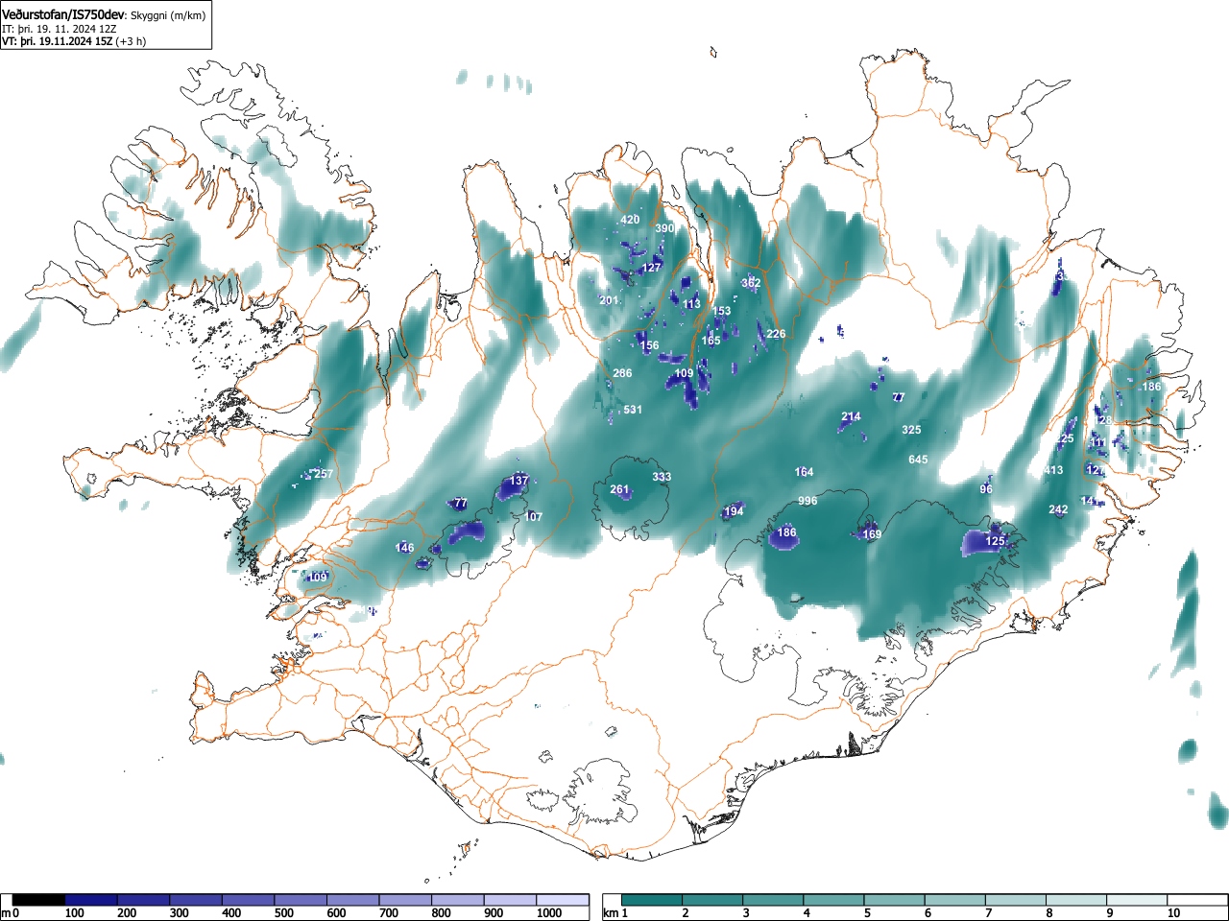Click the map value 286

(x=622, y=373)
